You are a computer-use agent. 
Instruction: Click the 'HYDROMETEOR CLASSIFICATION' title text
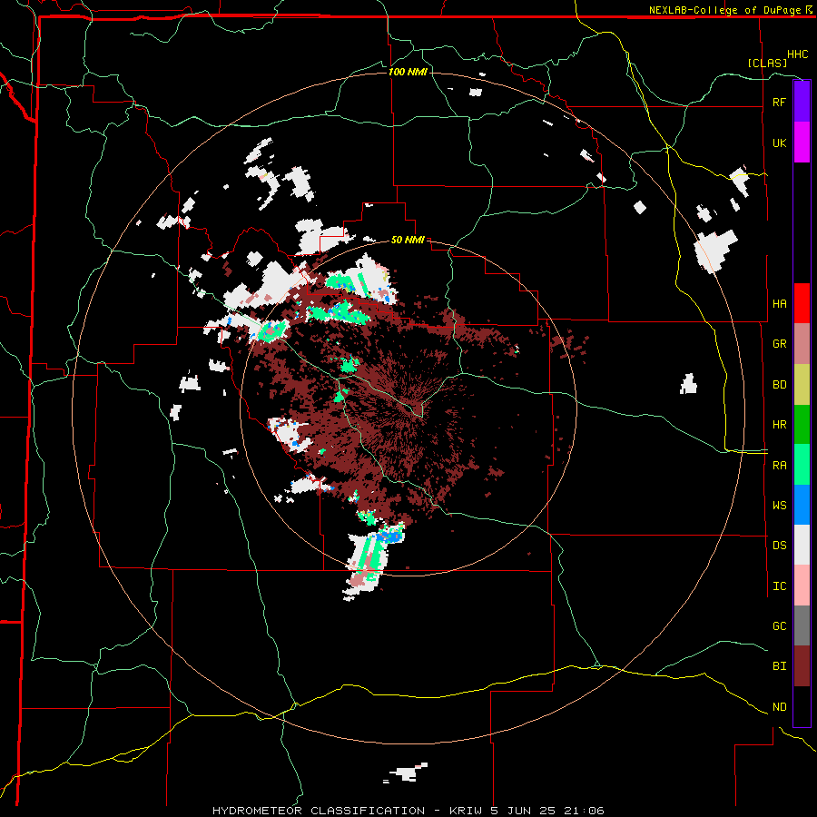tap(319, 811)
